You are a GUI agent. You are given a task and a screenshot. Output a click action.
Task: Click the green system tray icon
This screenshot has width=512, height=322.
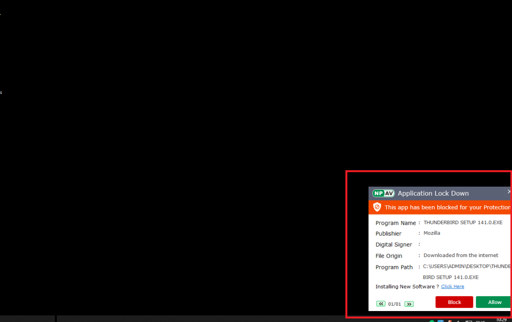click(432, 320)
